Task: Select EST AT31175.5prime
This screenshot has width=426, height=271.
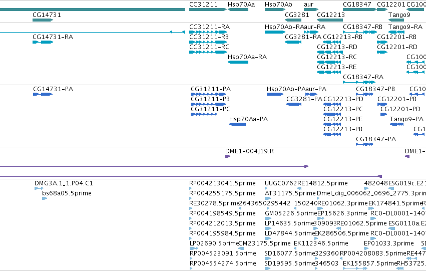Action: [x=290, y=193]
